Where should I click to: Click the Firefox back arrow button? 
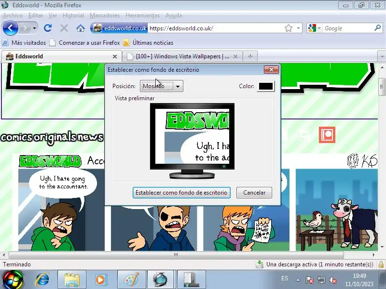10,28
